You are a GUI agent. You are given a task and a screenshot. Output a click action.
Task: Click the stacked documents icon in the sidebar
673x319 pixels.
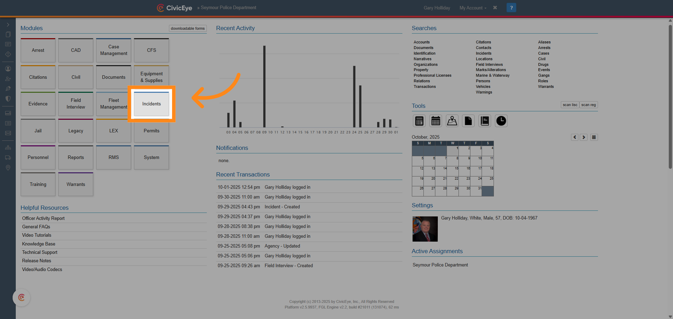[8, 34]
